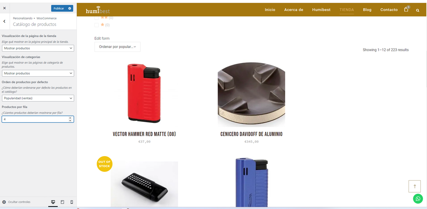Image resolution: width=427 pixels, height=209 pixels.
Task: Open publish settings gear icon
Action: coord(69,8)
